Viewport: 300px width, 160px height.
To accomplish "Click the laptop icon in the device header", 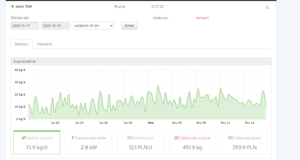I will pos(267,7).
